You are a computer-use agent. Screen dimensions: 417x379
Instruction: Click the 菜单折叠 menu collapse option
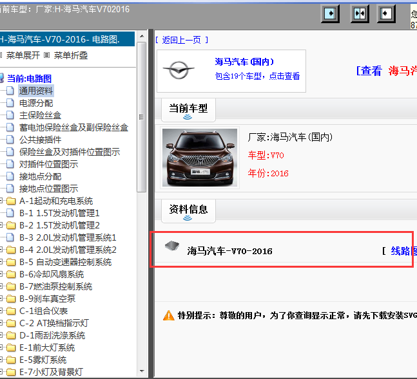tap(71, 55)
